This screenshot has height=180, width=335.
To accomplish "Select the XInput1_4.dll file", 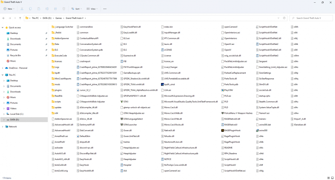I will pos(298,119).
